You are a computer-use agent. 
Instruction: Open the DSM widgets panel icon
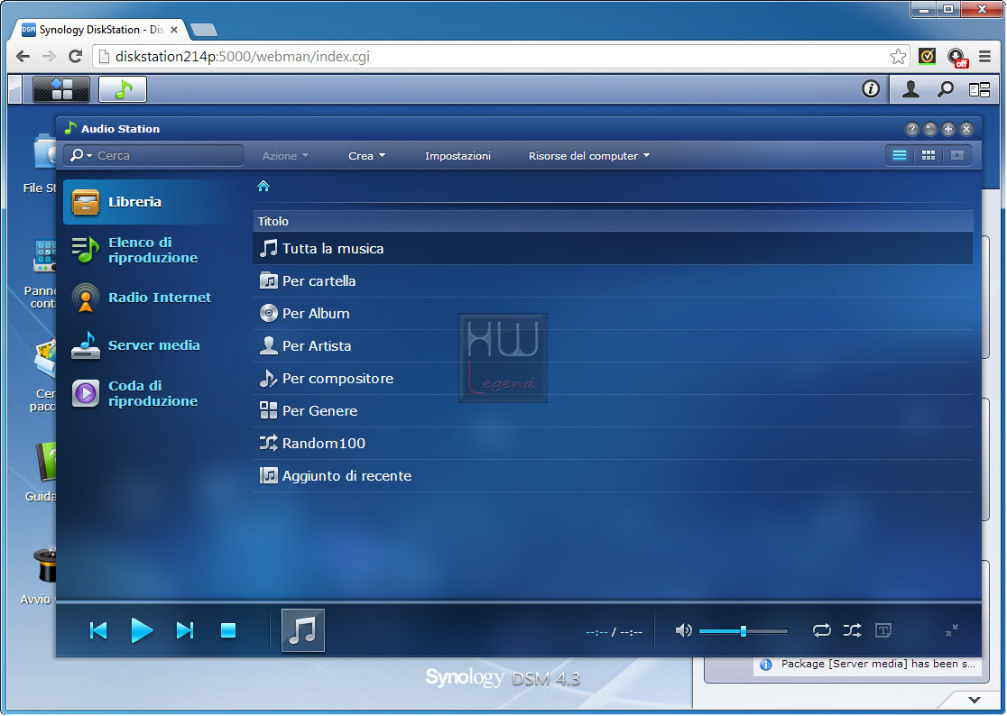point(979,89)
